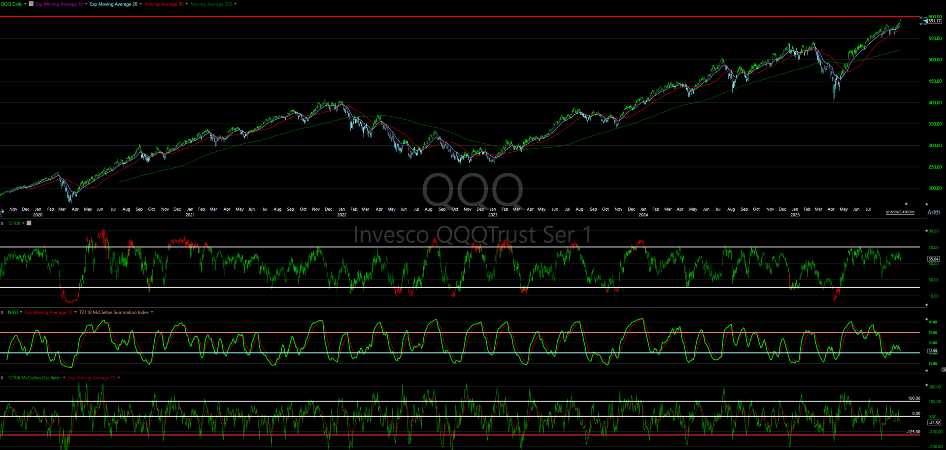Viewport: 946px width, 450px height.
Task: Click the 2021 year label on time axis
Action: 190,215
